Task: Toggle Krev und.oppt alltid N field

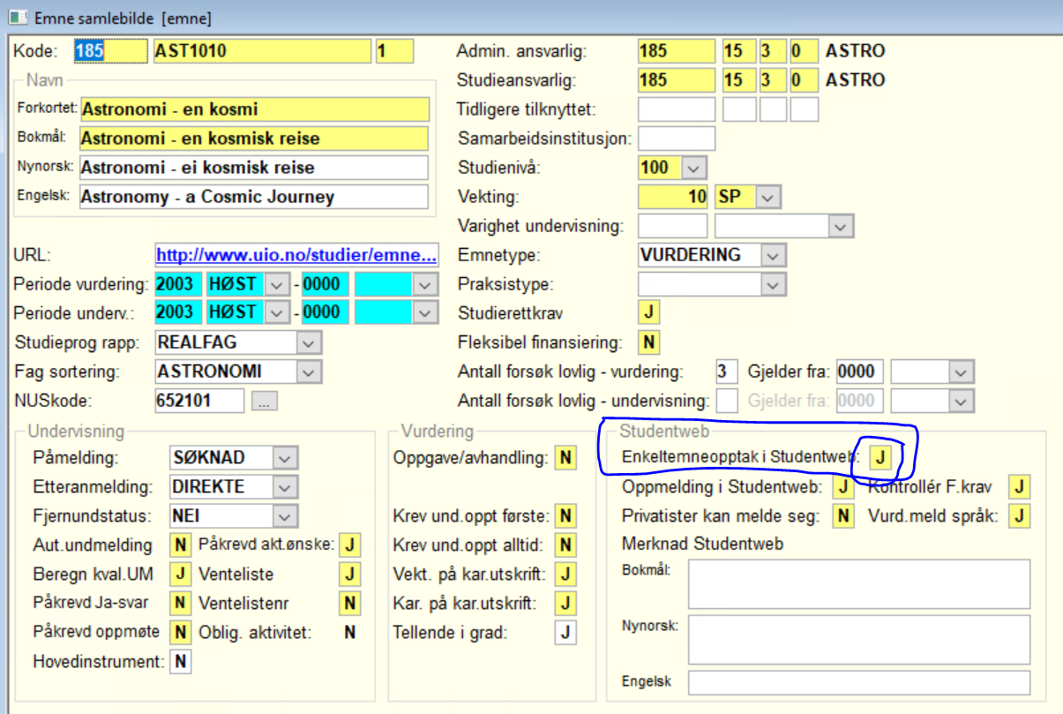Action: coord(565,545)
